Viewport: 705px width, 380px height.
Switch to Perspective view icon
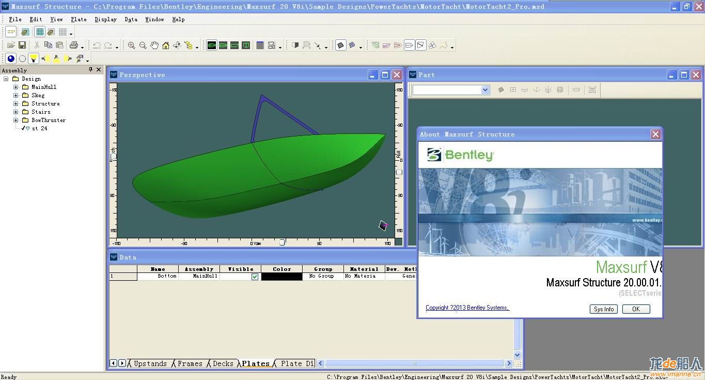click(212, 45)
